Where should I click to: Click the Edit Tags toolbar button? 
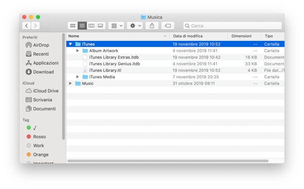[x=168, y=25]
